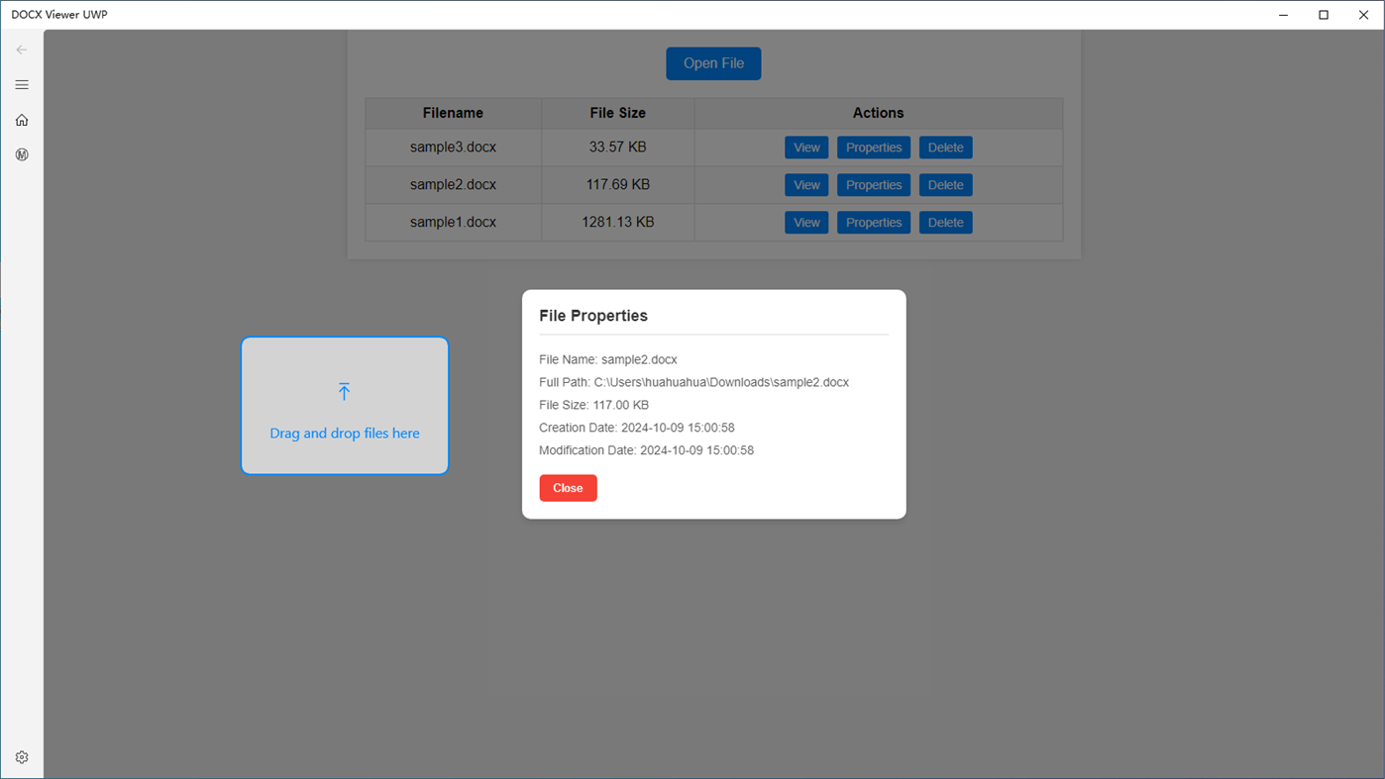Image resolution: width=1385 pixels, height=779 pixels.
Task: Minimize the DOCX Viewer window
Action: (x=1284, y=15)
